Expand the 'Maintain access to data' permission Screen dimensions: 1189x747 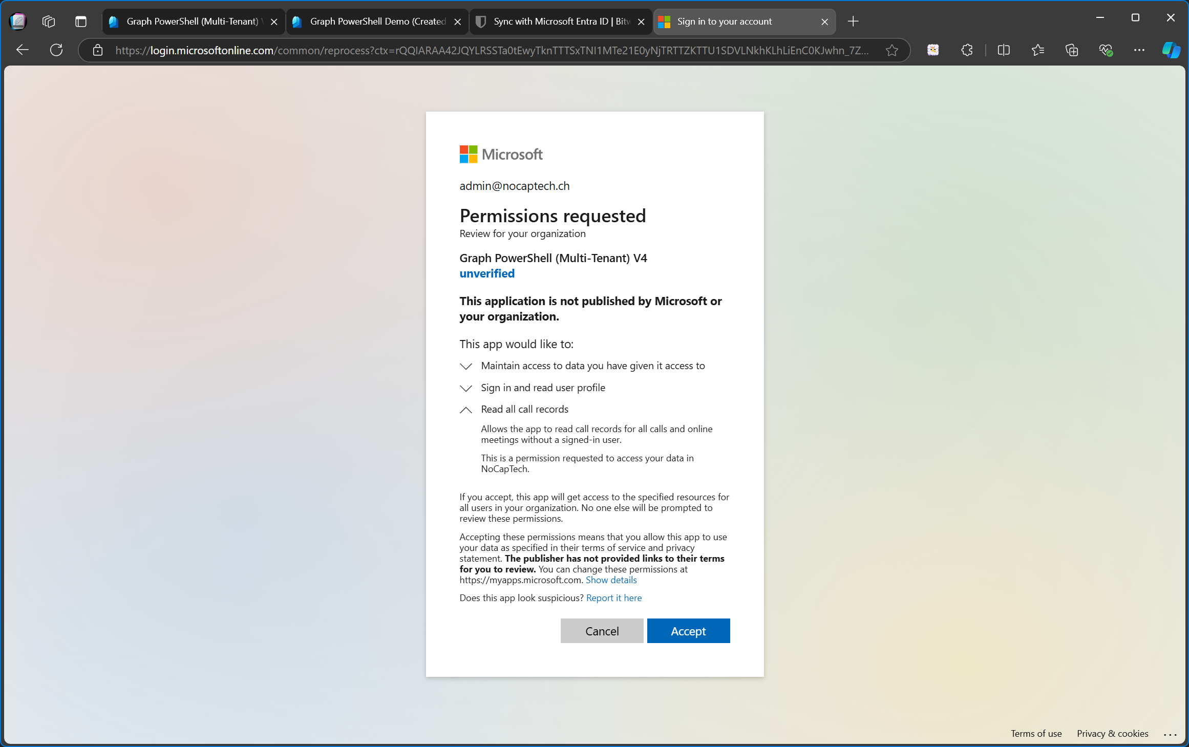[466, 366]
